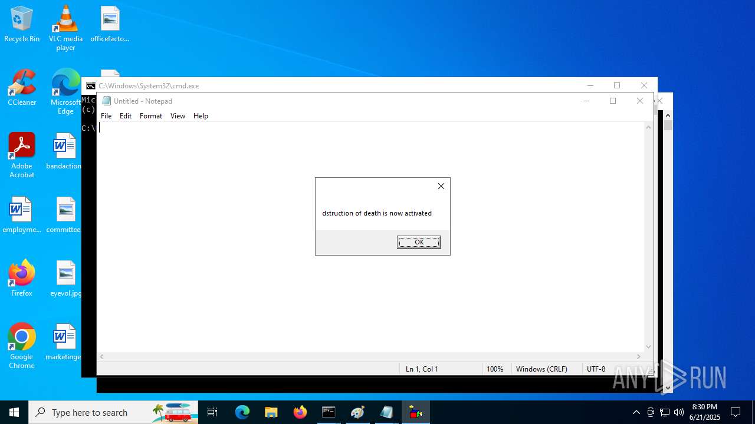Select the marketinge Word document
The image size is (755, 424).
(64, 343)
